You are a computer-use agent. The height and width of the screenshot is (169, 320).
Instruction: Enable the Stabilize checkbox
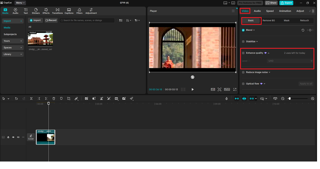click(x=243, y=41)
